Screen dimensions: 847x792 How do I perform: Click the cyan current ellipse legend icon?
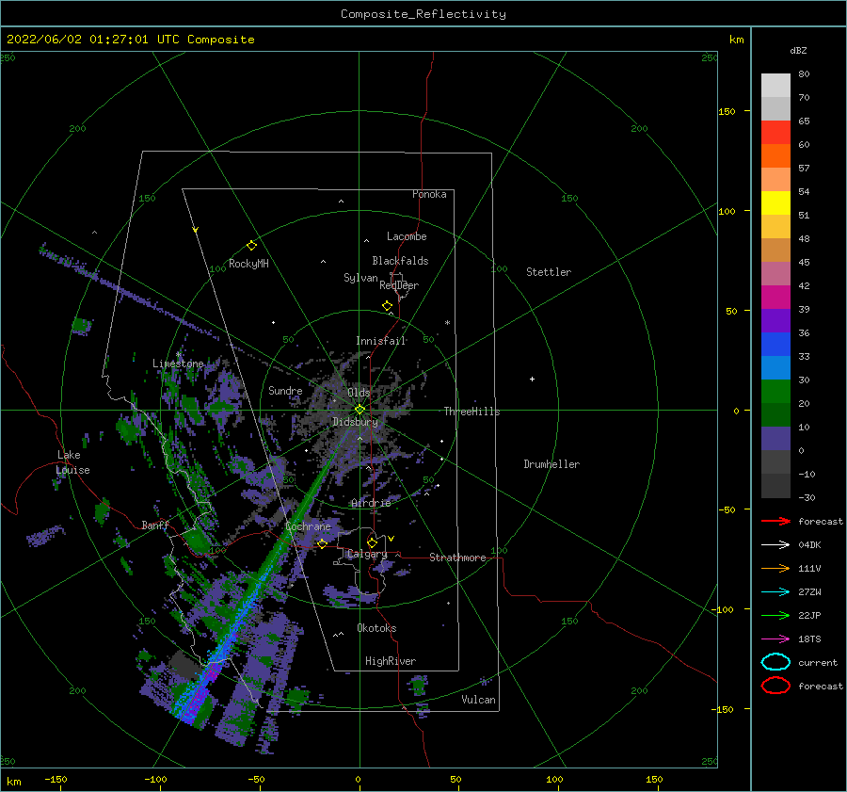[775, 662]
